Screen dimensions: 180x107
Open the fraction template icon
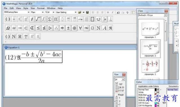(14, 19)
